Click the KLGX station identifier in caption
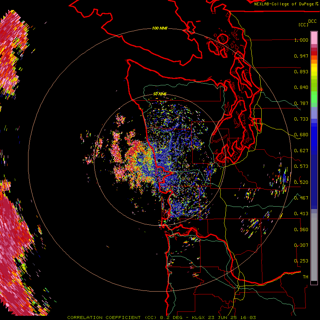320x320 pixels. (199, 318)
